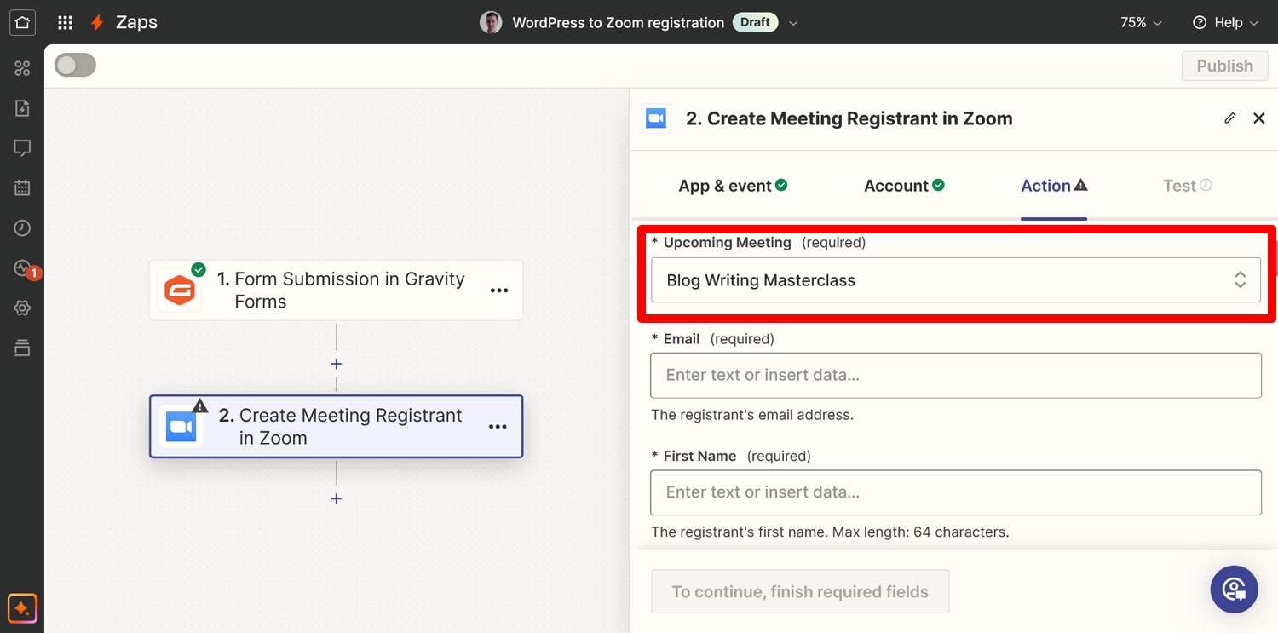Open options menu for Gravity Forms step
The width and height of the screenshot is (1278, 633).
499,291
